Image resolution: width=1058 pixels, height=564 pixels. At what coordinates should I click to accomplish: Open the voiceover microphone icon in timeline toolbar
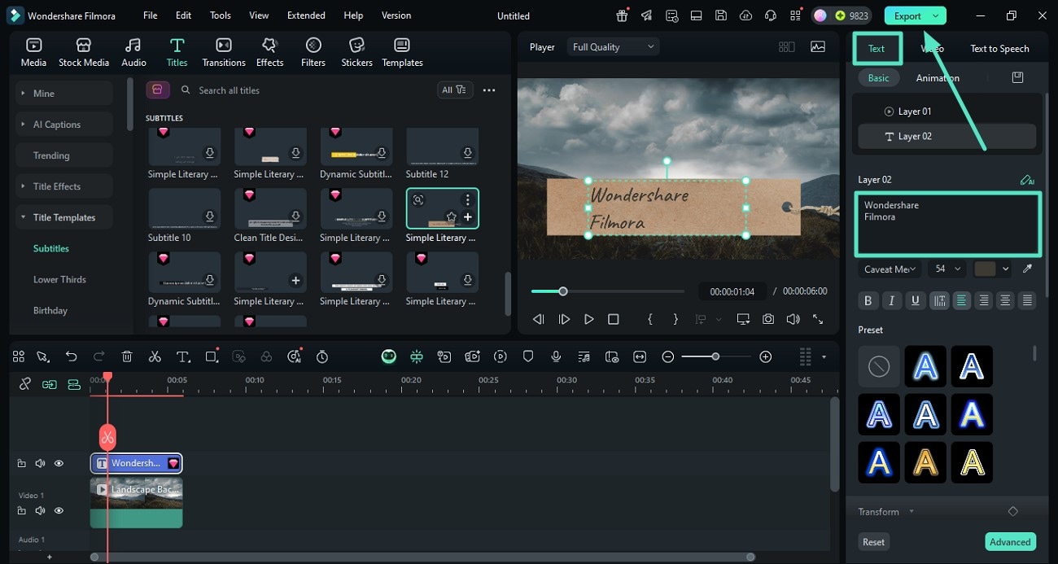(x=556, y=356)
